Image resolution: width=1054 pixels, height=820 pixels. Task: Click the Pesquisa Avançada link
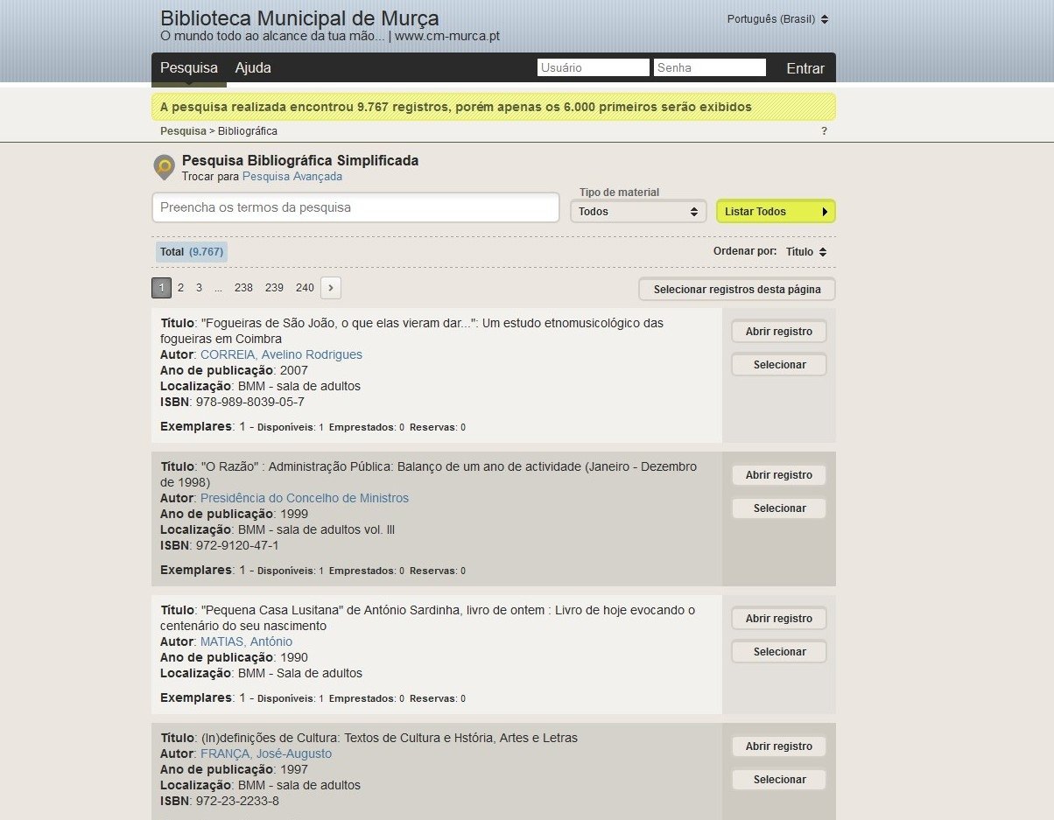(292, 177)
